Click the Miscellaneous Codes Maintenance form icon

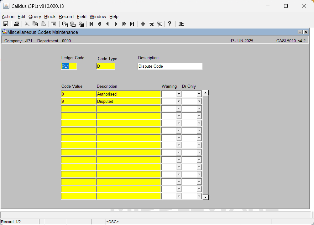point(4,32)
